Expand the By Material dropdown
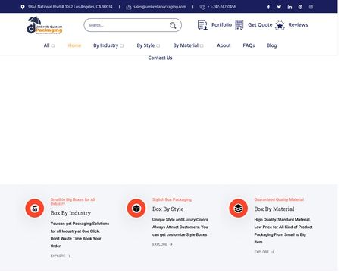 coord(188,45)
